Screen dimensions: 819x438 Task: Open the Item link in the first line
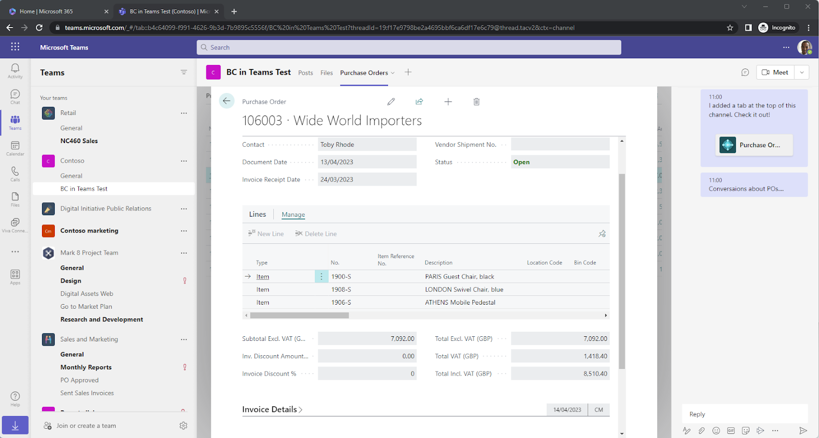pyautogui.click(x=263, y=276)
